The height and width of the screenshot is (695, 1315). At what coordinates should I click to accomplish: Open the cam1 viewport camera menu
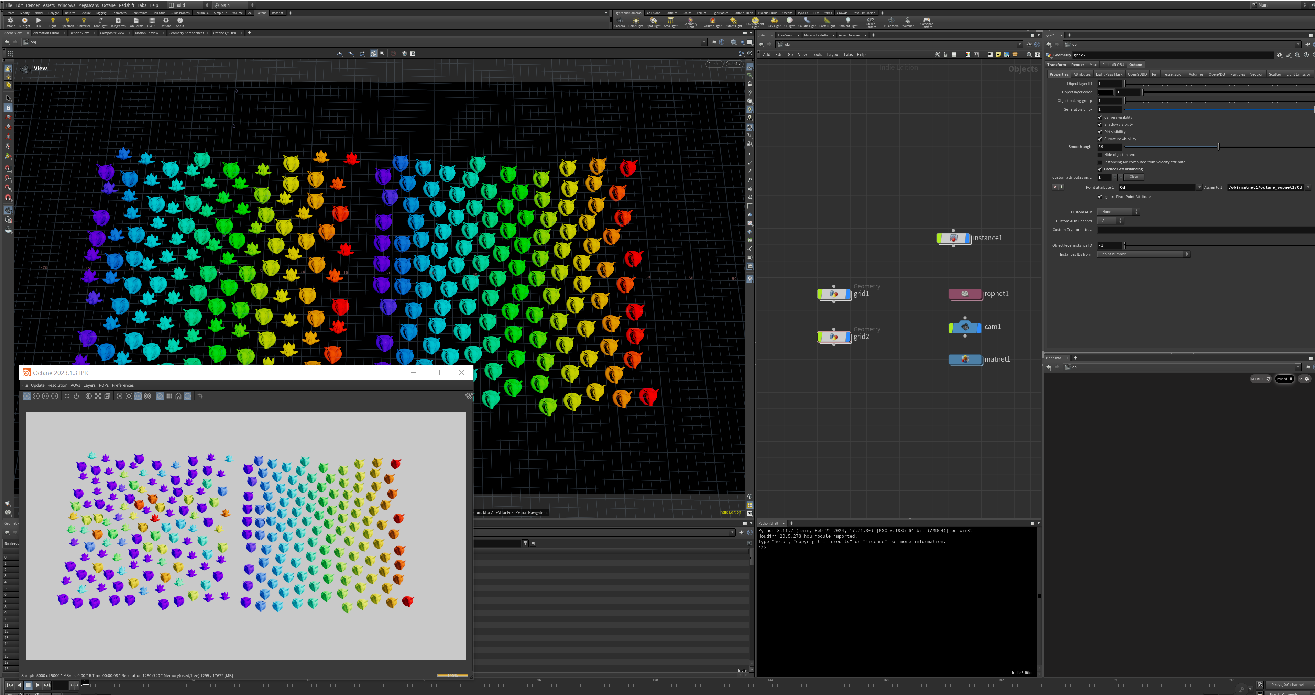pyautogui.click(x=734, y=64)
